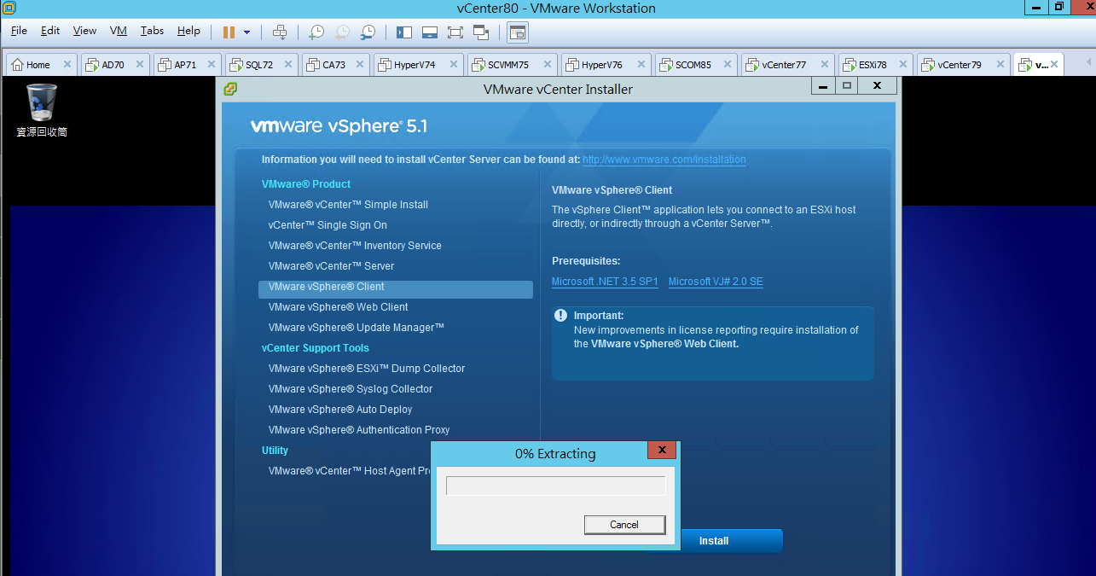
Task: Select vSphere Authentication Proxy
Action: [359, 430]
